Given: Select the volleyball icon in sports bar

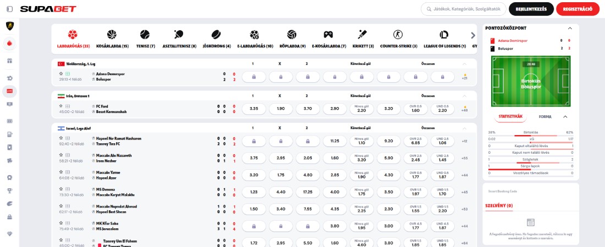Looking at the screenshot, I should click(291, 35).
